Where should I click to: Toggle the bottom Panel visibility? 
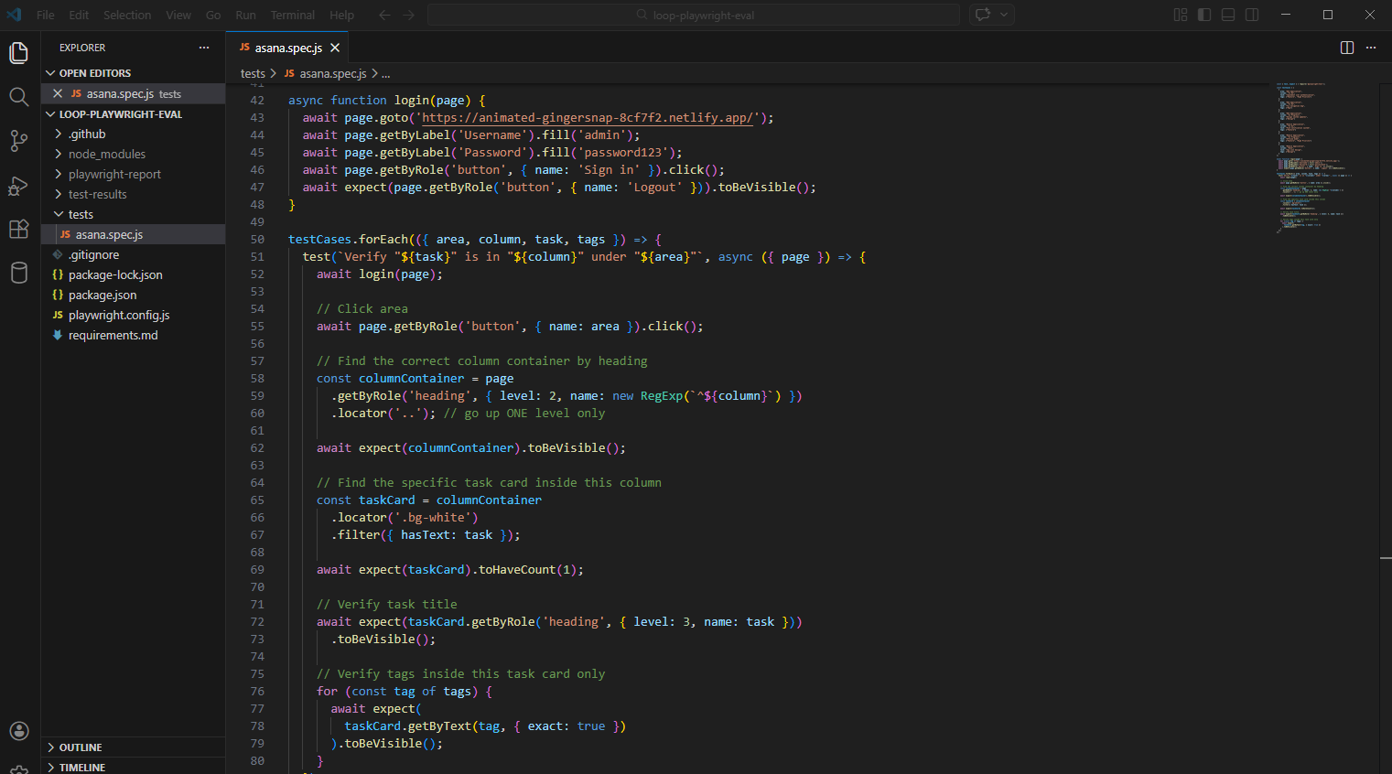pos(1226,15)
